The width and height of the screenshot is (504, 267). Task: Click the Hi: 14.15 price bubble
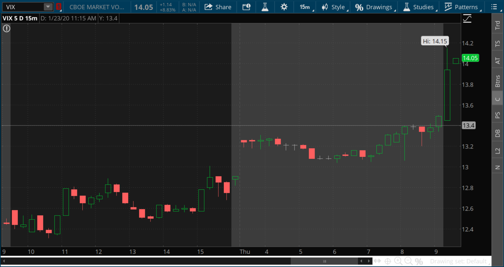click(435, 41)
